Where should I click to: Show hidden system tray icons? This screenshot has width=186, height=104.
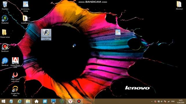pos(152,101)
